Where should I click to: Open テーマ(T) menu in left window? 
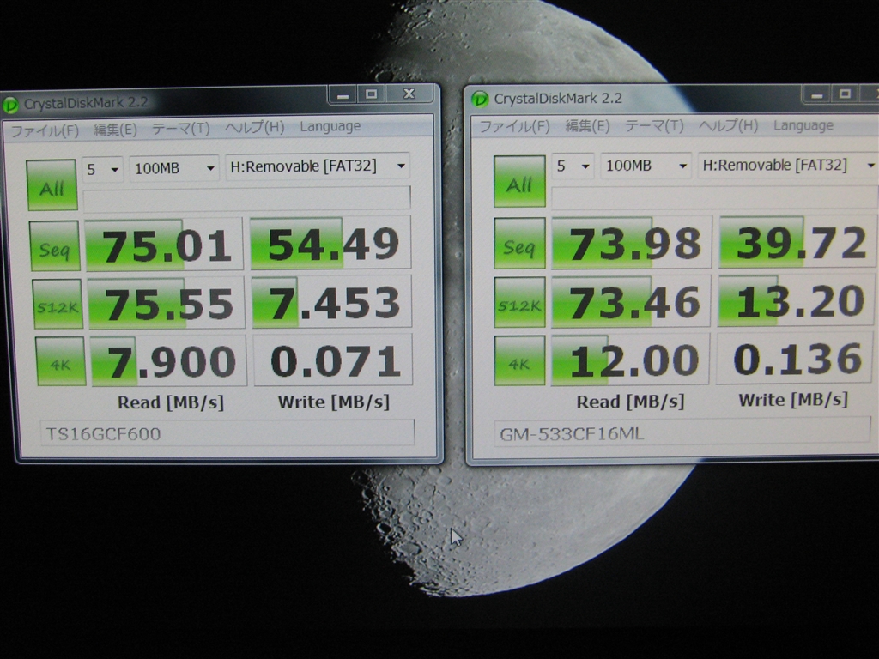pyautogui.click(x=181, y=129)
